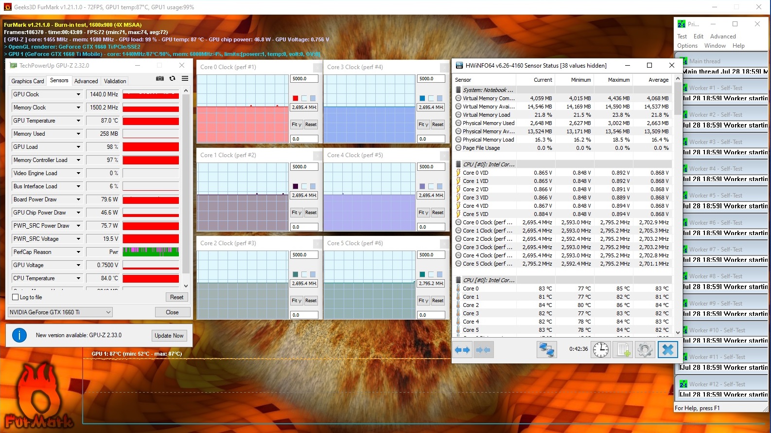This screenshot has height=433, width=771.
Task: Click the Core 0 VID sensor icon
Action: [x=458, y=173]
